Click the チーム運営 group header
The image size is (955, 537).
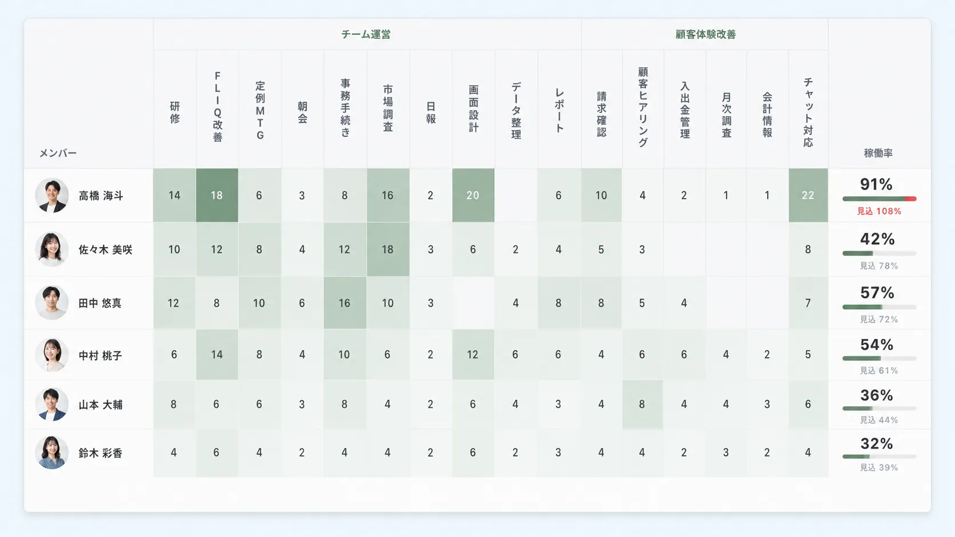pos(366,34)
